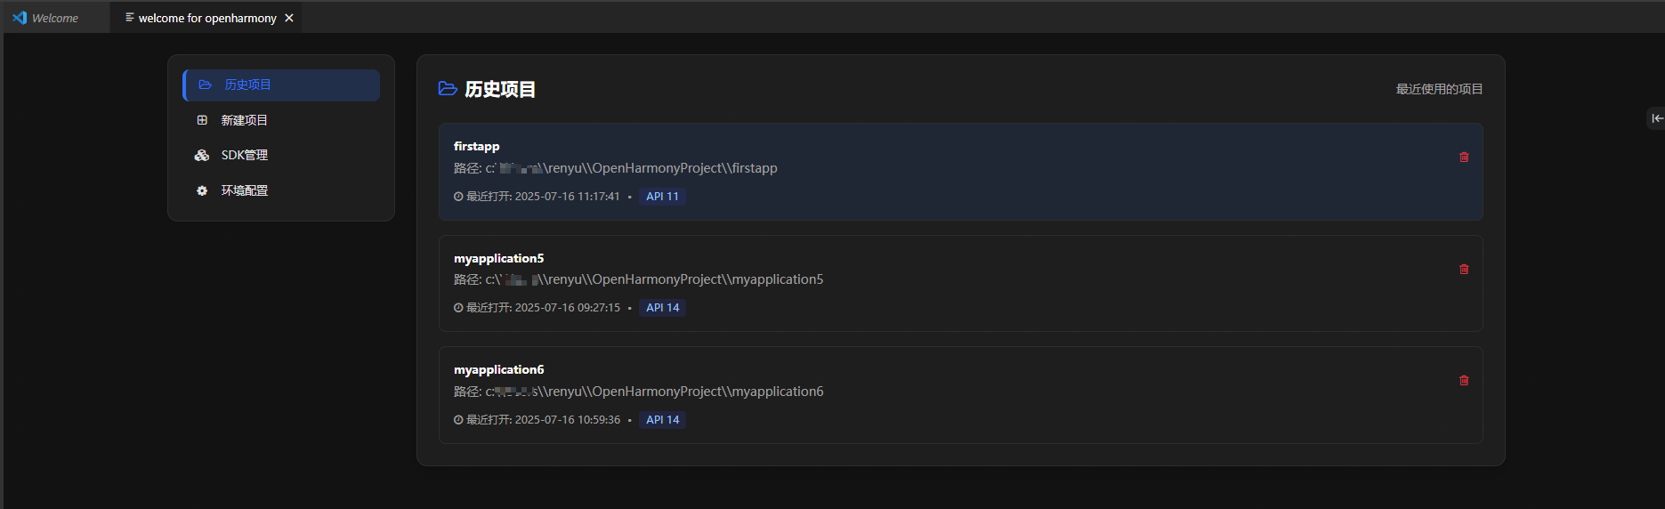The width and height of the screenshot is (1665, 509).
Task: Delete the firstapp project via trash icon
Action: coord(1464,157)
